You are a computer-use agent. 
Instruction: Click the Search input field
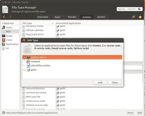point(127,9)
